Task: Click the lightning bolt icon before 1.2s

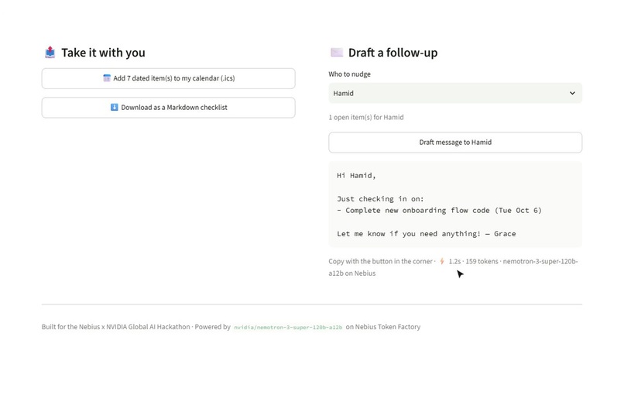Action: (x=442, y=261)
